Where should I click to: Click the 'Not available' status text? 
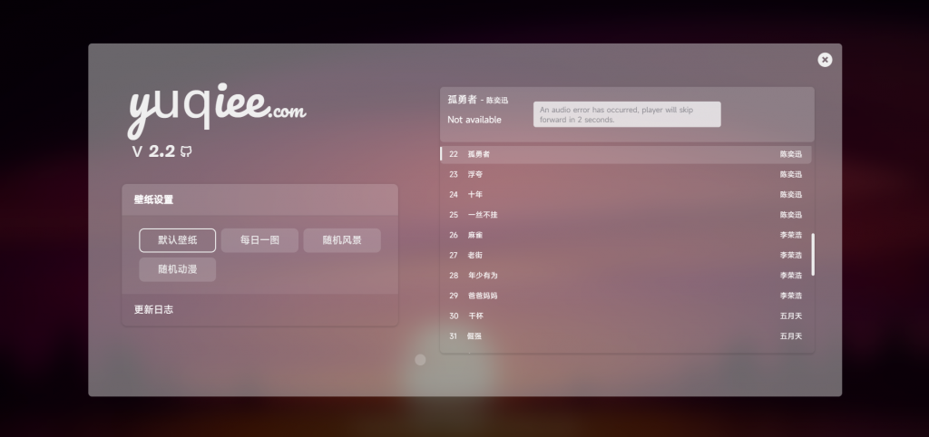474,120
